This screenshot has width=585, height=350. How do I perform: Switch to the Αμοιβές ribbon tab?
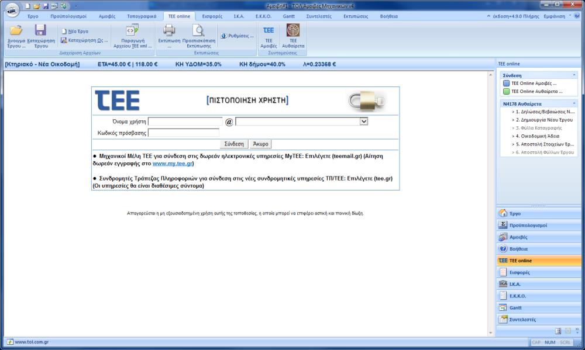(x=107, y=16)
